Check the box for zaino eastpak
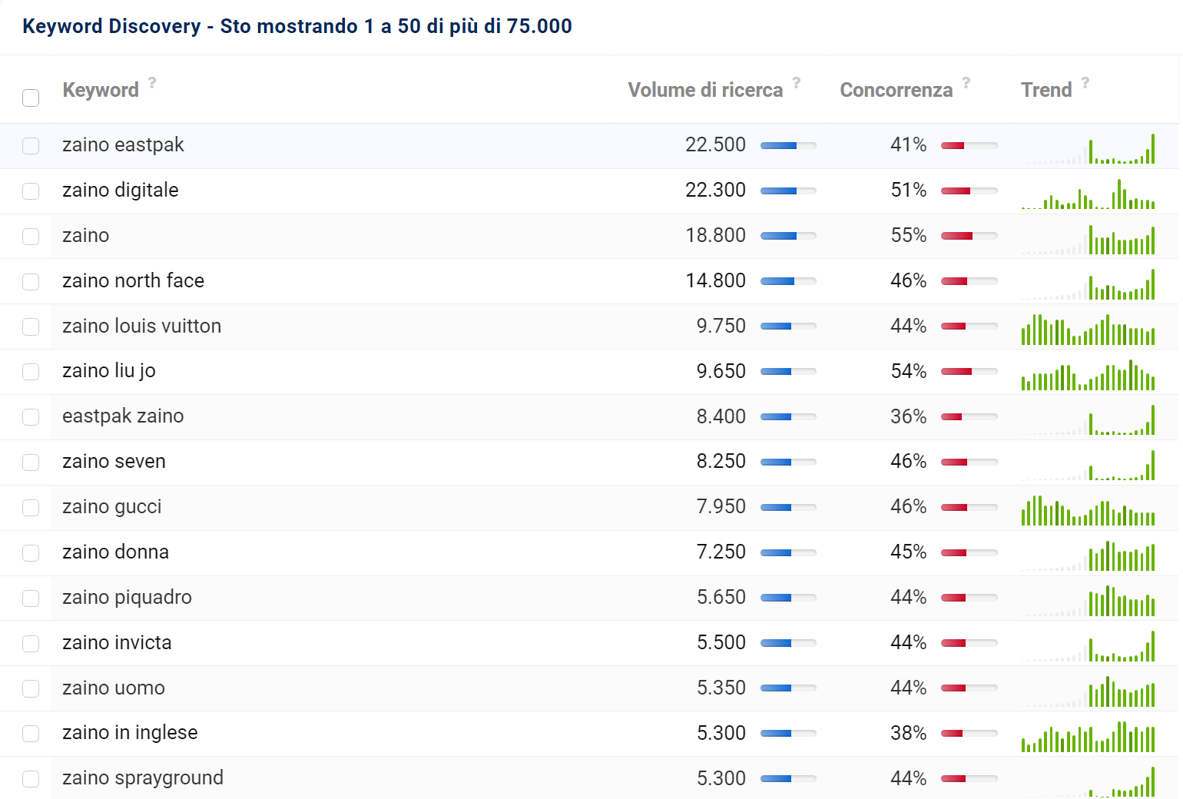This screenshot has width=1183, height=799. tap(31, 146)
